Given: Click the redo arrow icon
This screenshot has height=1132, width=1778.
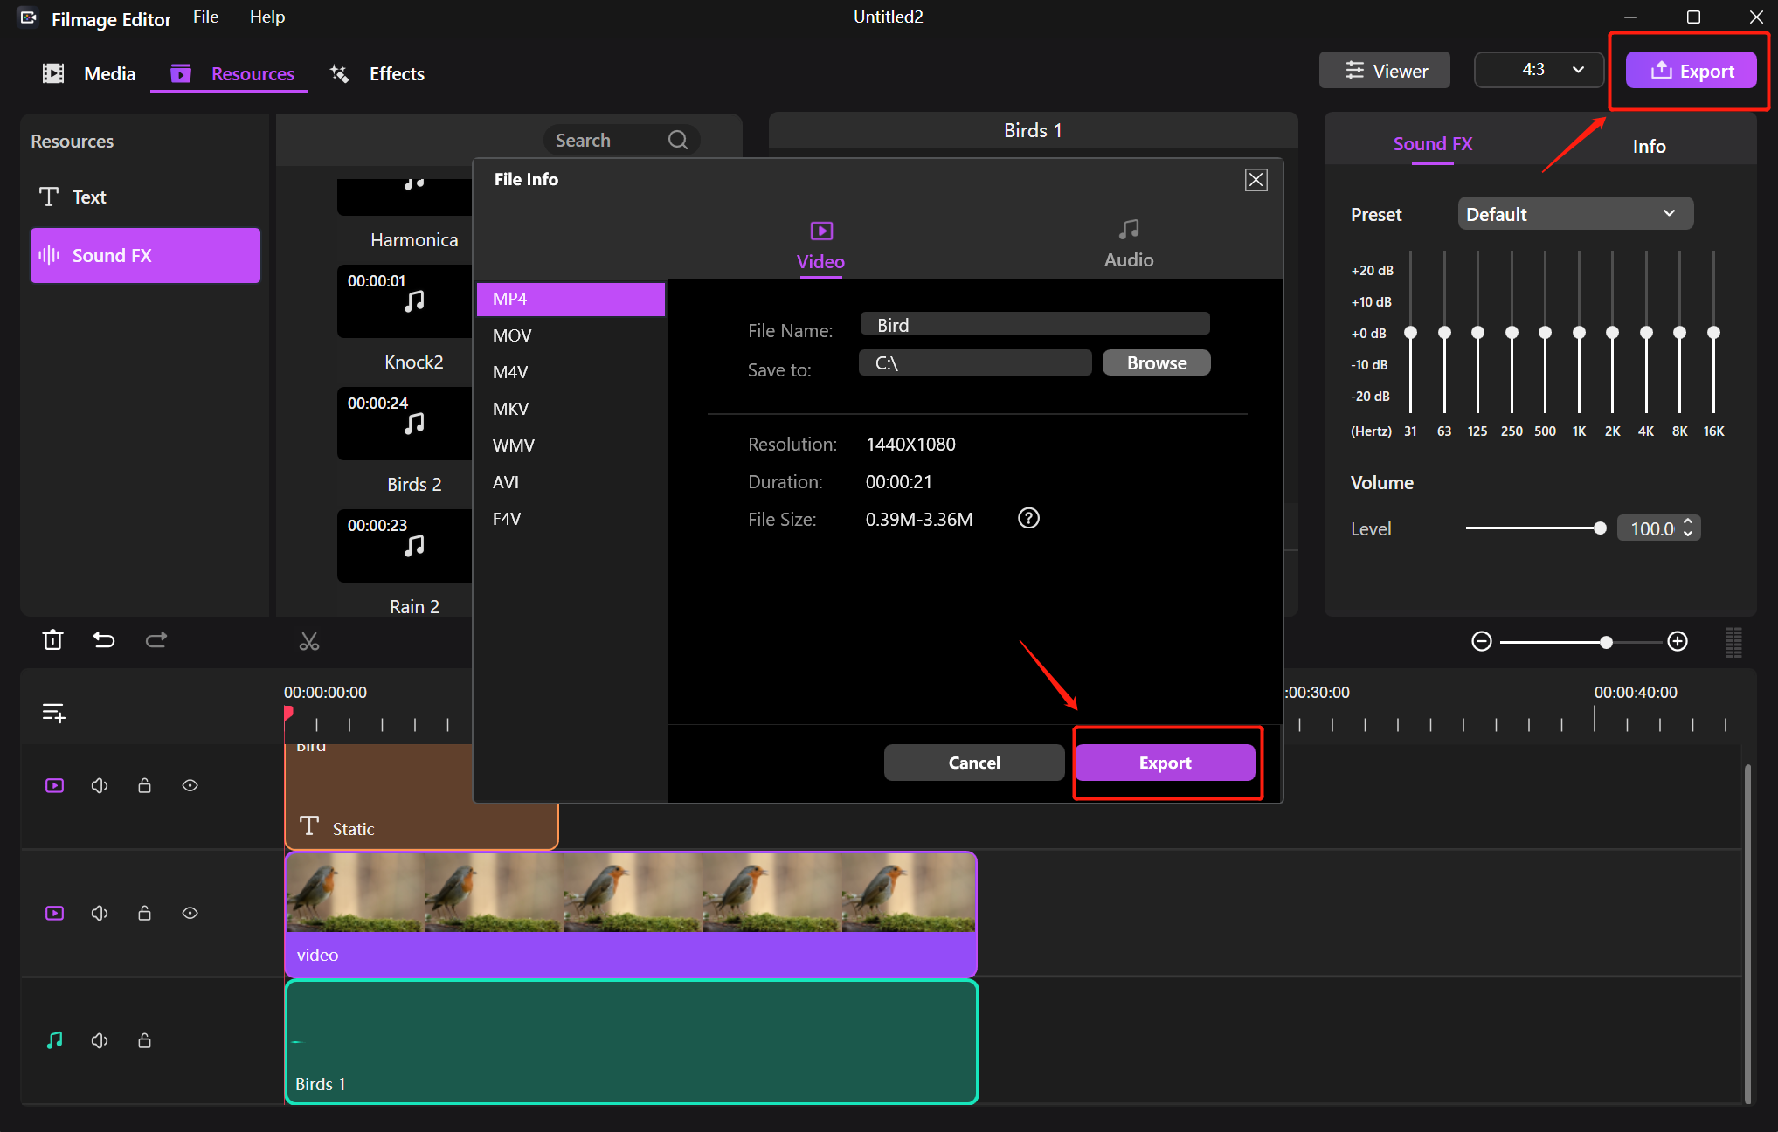Looking at the screenshot, I should coord(156,640).
